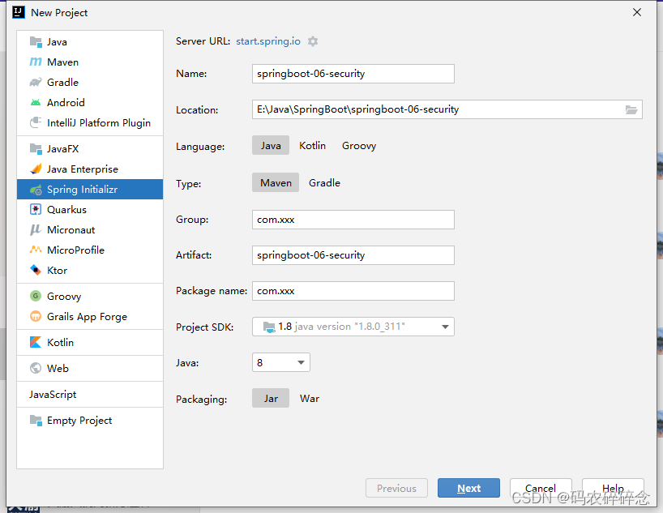Image resolution: width=663 pixels, height=513 pixels.
Task: Select Java as the language
Action: coord(271,146)
